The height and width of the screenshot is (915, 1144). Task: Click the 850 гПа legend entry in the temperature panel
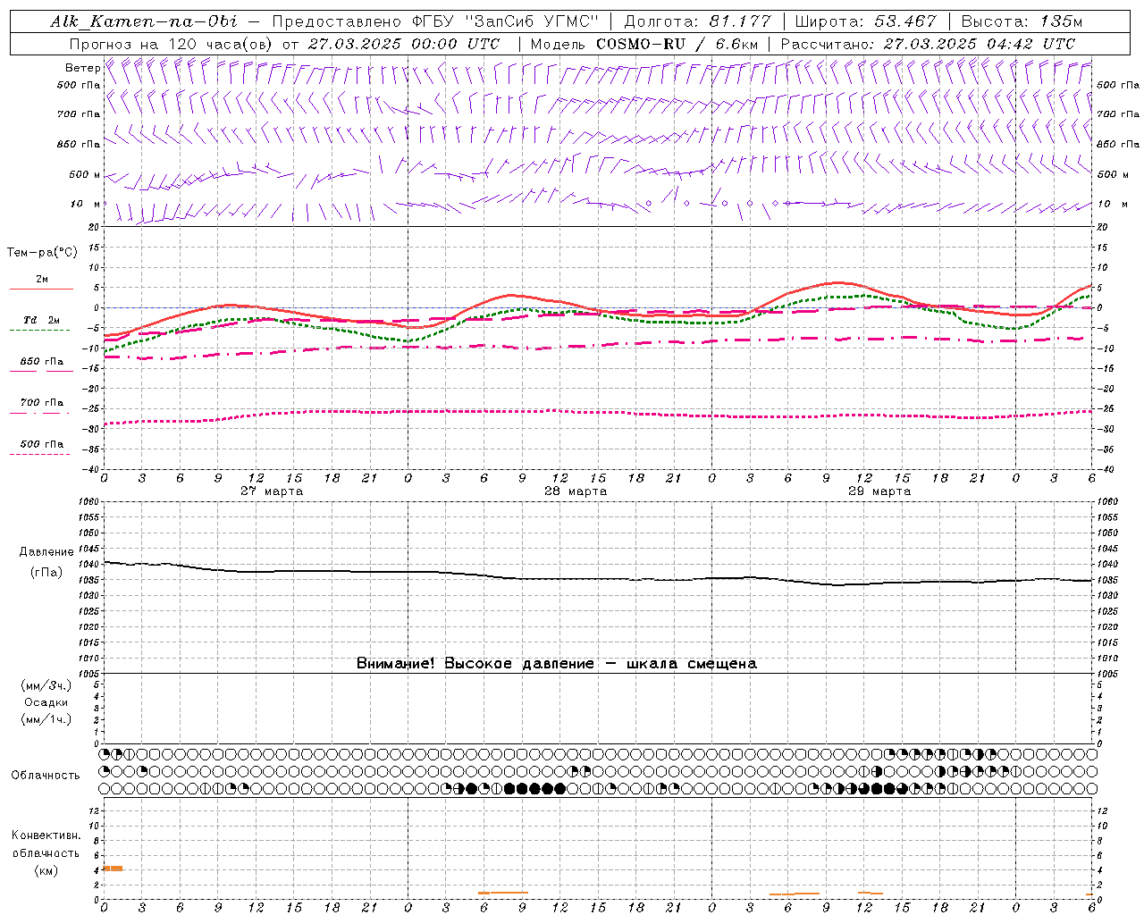pos(42,362)
